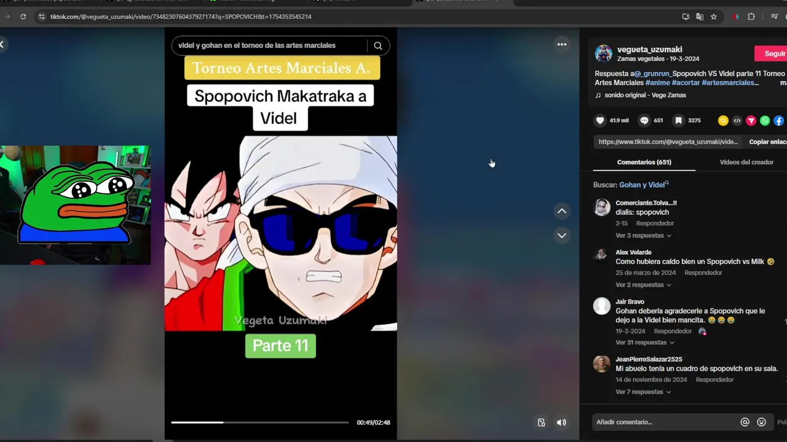Repost with the yellow repost icon
This screenshot has width=787, height=442.
coord(723,121)
